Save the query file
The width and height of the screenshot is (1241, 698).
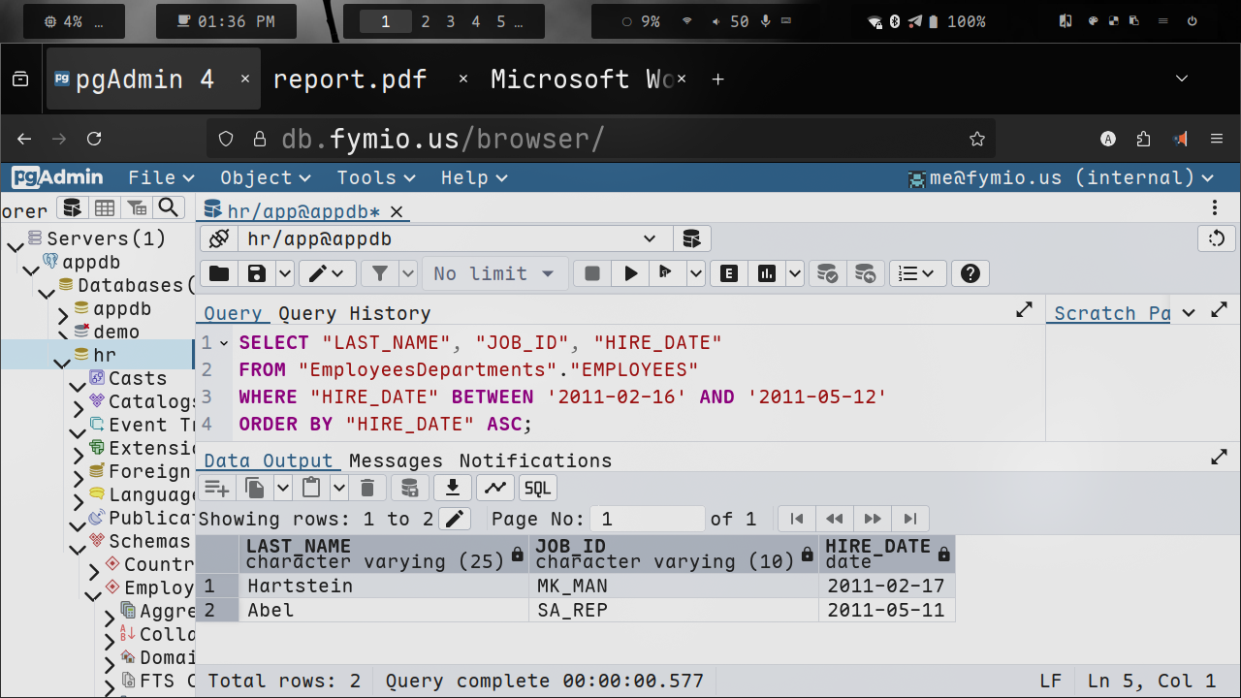(257, 274)
